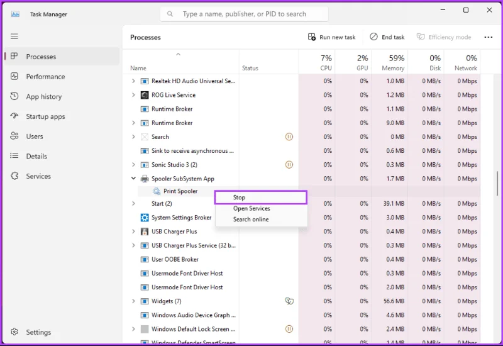The image size is (503, 346).
Task: Go to Startup apps page
Action: pos(62,116)
